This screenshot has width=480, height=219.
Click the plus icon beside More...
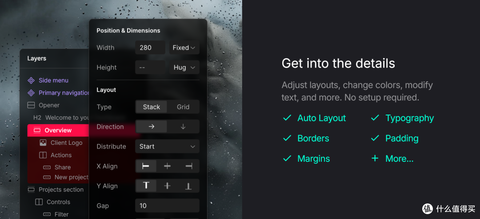click(x=375, y=159)
